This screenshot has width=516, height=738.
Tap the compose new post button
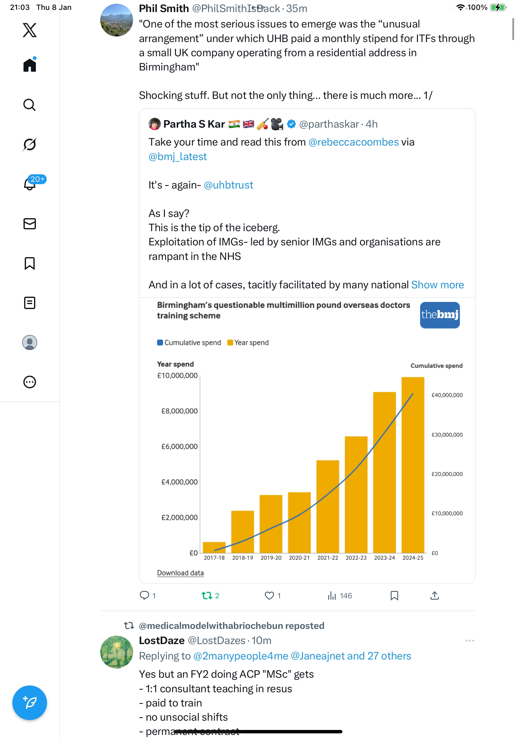(x=30, y=703)
